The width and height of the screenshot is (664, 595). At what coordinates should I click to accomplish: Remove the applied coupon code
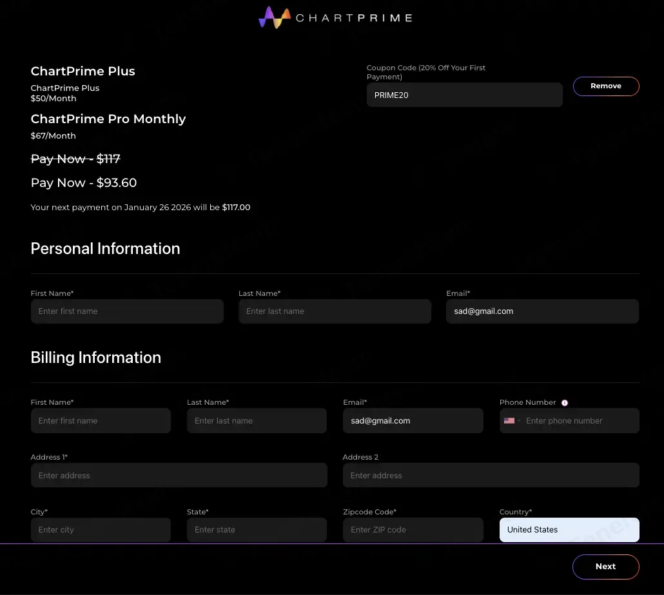(606, 86)
